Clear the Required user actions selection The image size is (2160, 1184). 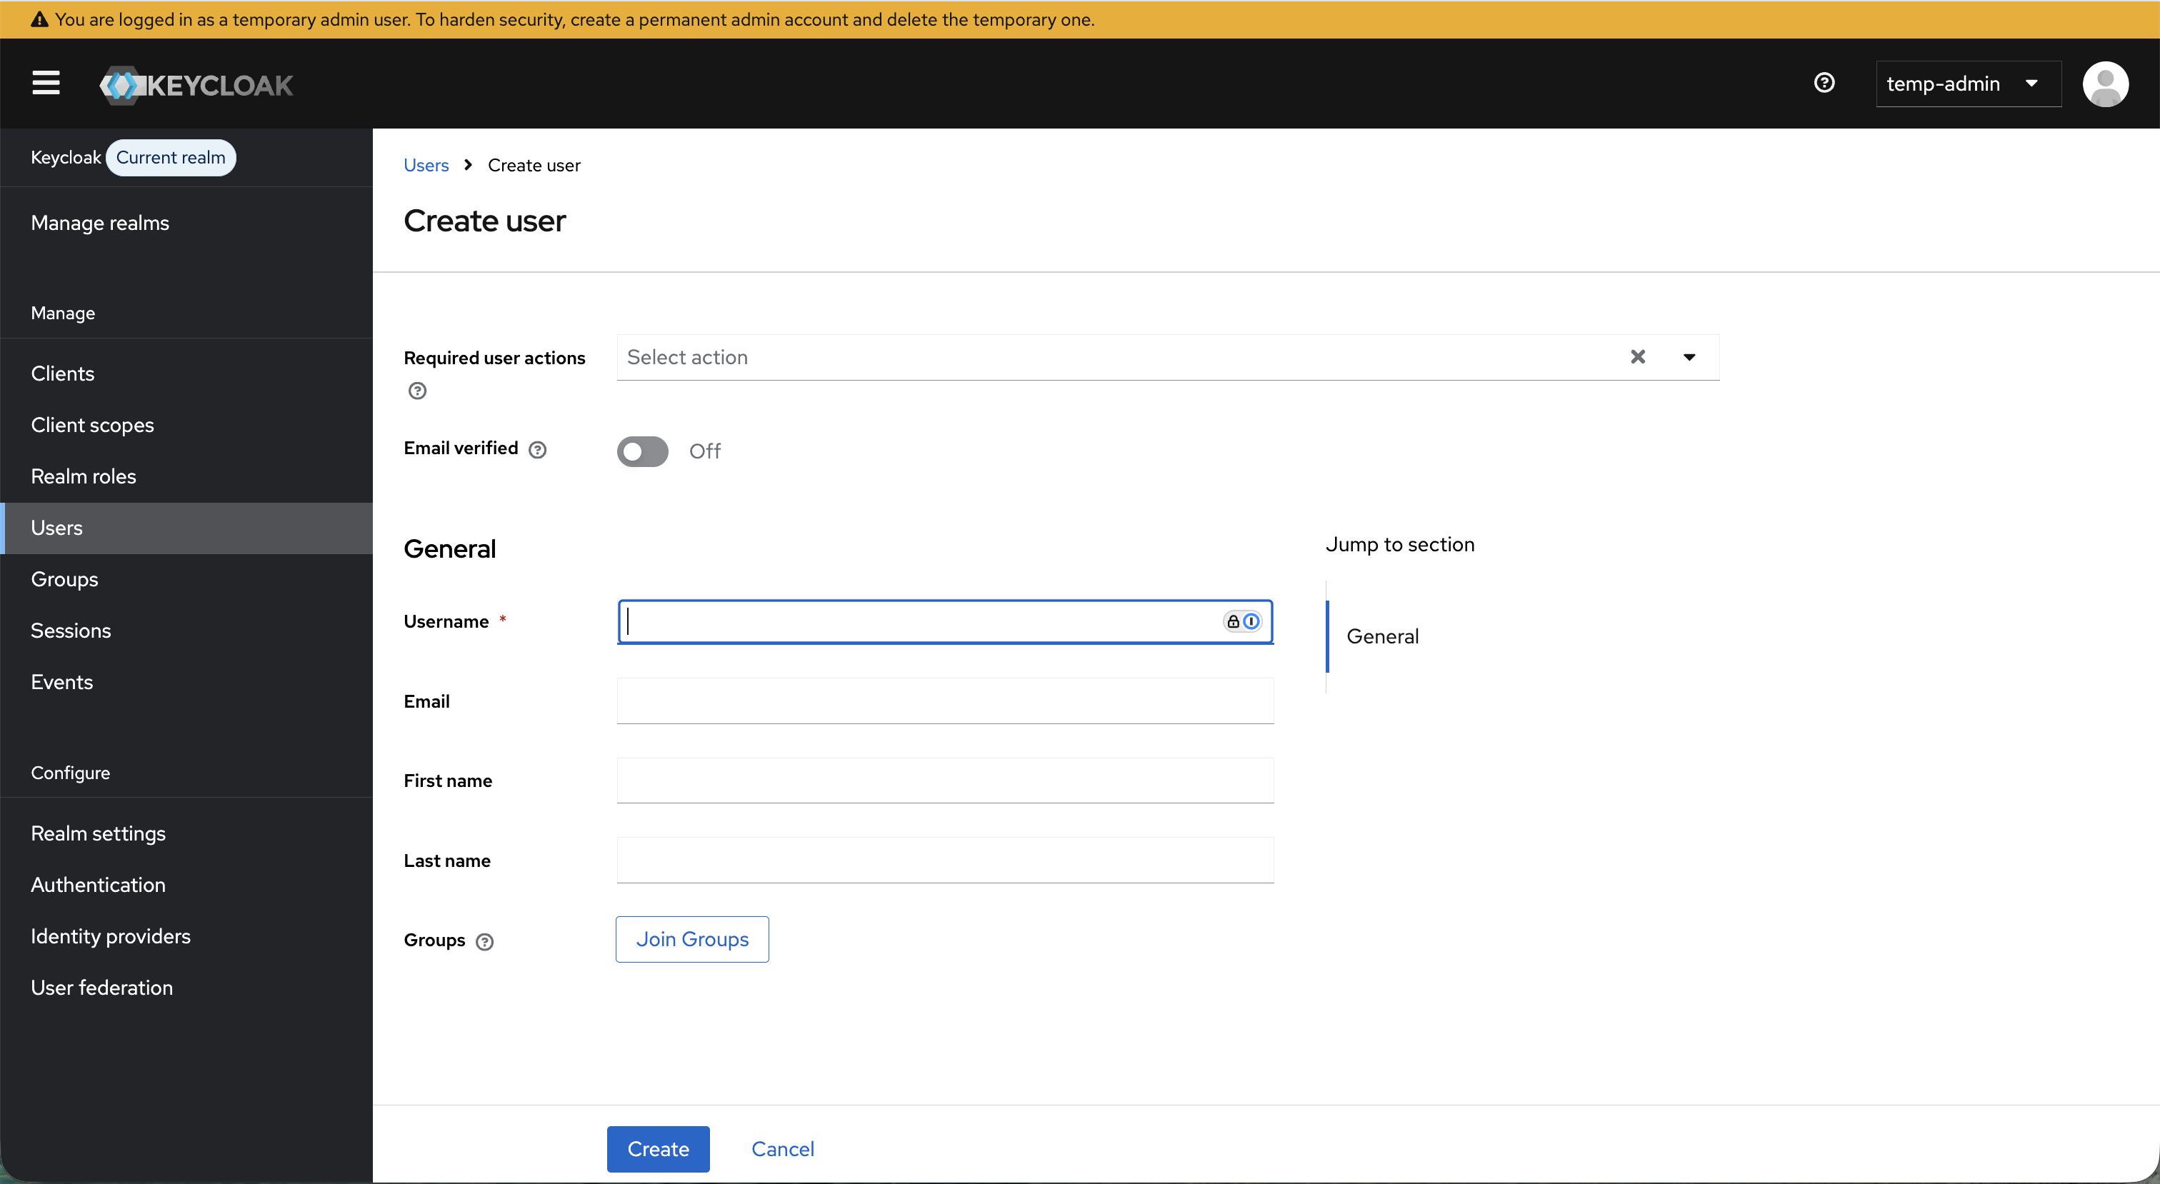pyautogui.click(x=1638, y=356)
